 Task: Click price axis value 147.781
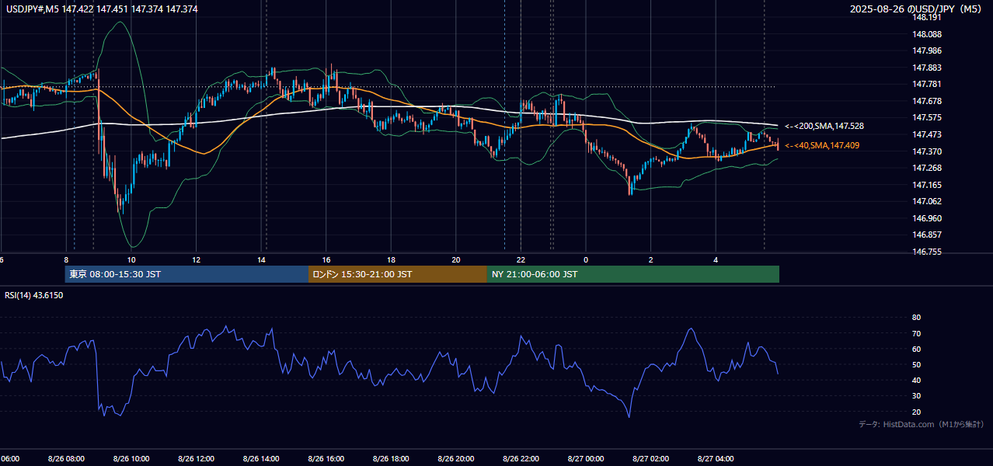pos(928,84)
